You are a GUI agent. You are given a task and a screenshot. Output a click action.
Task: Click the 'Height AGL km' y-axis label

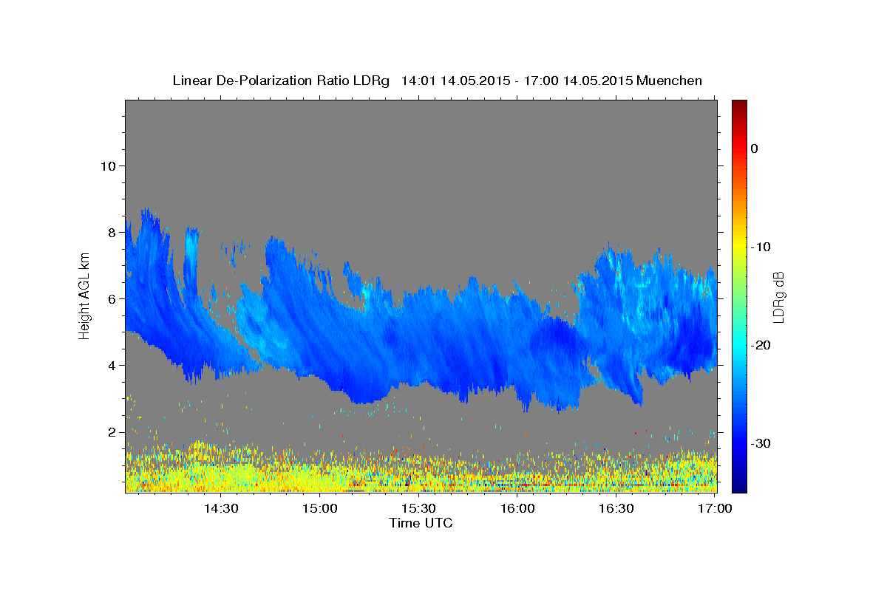click(84, 295)
